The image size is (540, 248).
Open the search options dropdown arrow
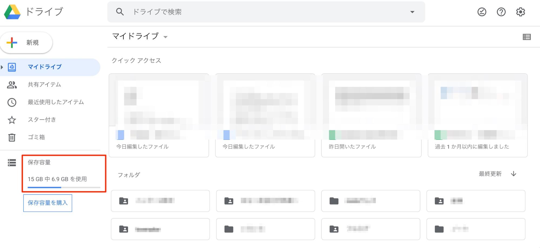coord(412,12)
